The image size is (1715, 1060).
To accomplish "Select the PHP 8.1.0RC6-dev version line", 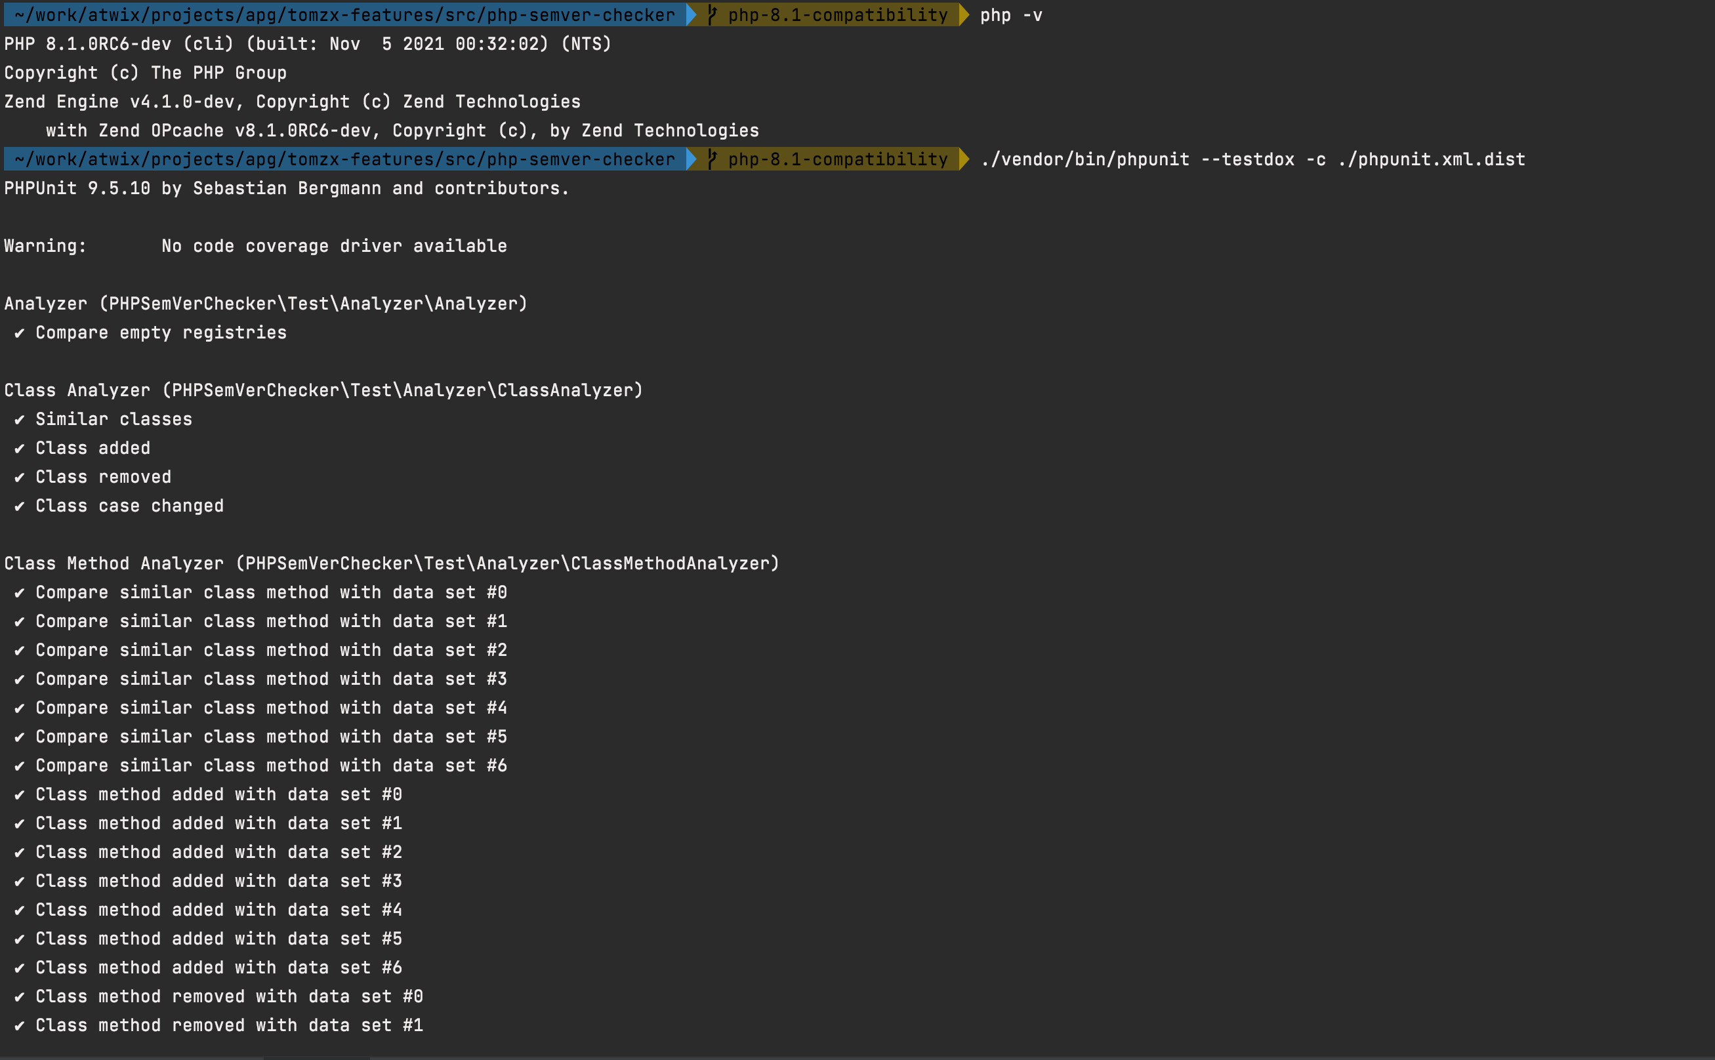I will 308,44.
